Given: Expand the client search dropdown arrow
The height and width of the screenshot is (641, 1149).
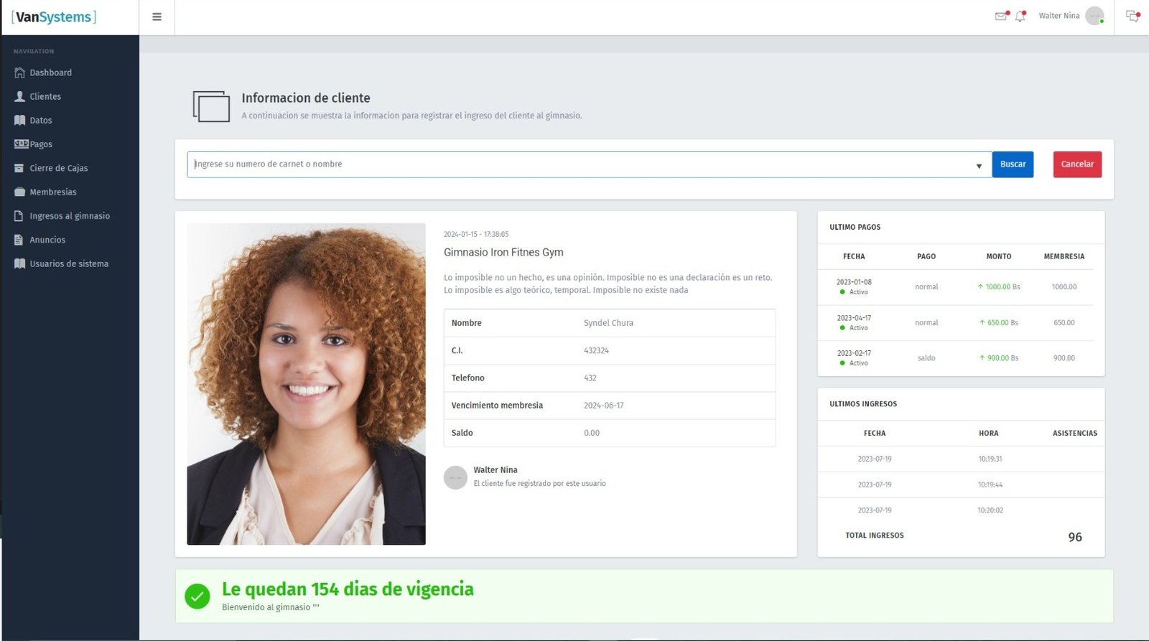Looking at the screenshot, I should coord(978,166).
